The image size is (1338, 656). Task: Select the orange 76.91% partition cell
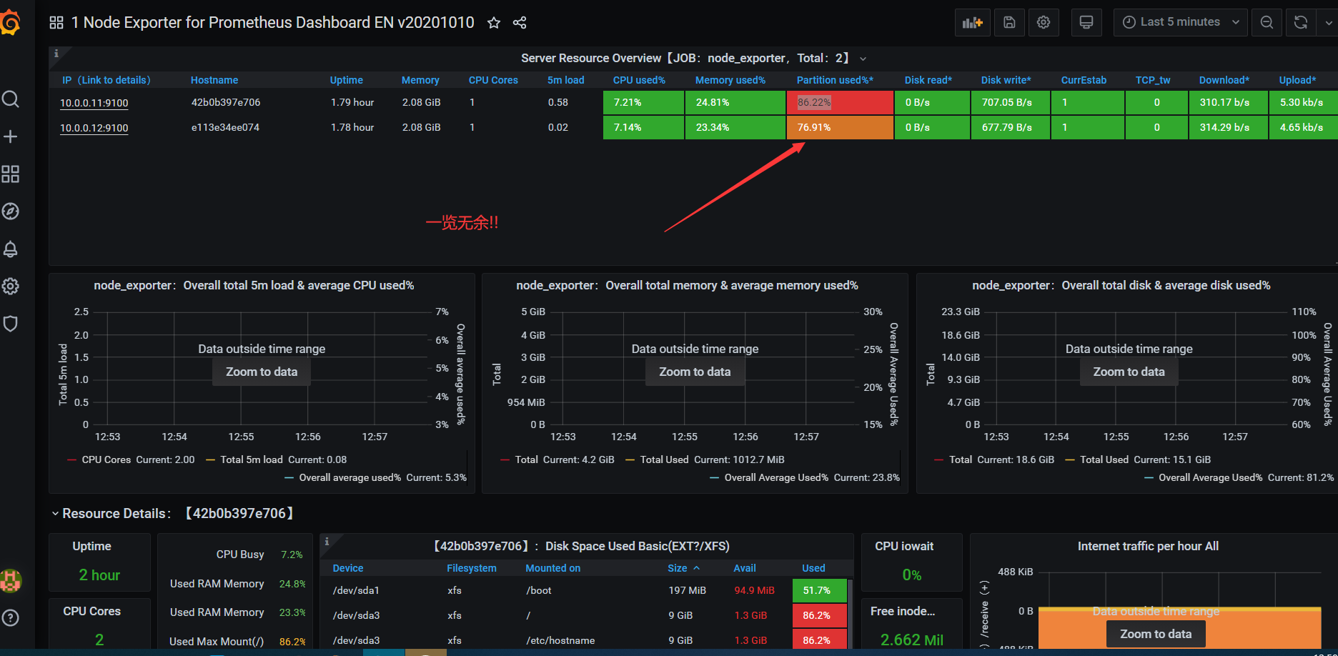(840, 127)
